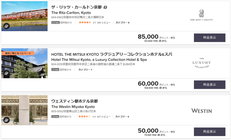The width and height of the screenshot is (231, 140).
Task: View rates for the Westin Miyako Kyoto
Action: (210, 132)
